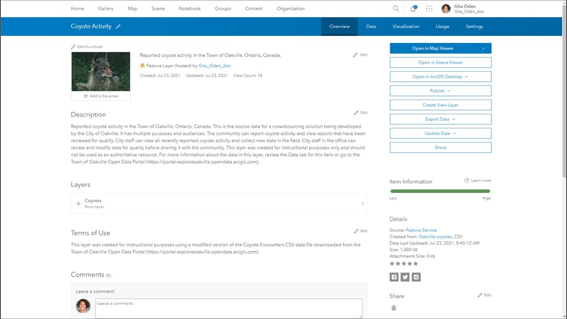Expand the Coyotes layer chevron
This screenshot has height=319, width=567.
click(x=362, y=204)
